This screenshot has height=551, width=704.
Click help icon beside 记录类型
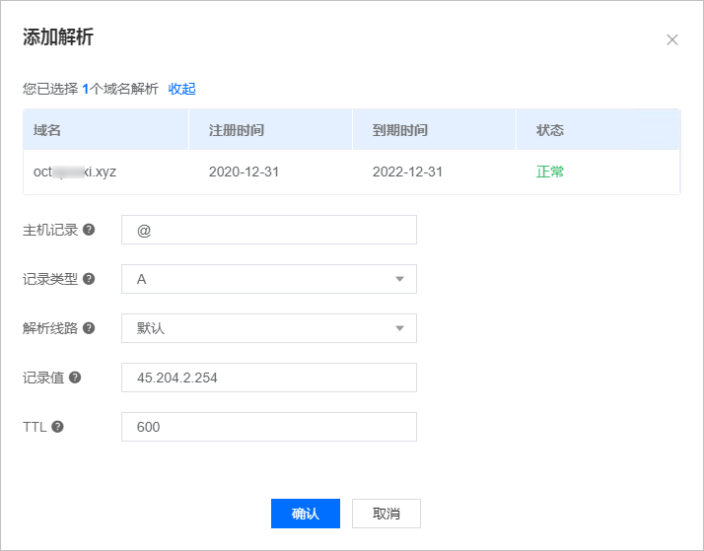pos(89,279)
